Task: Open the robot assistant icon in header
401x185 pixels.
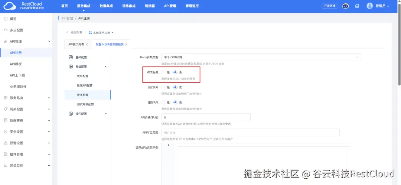Action: tap(346, 6)
